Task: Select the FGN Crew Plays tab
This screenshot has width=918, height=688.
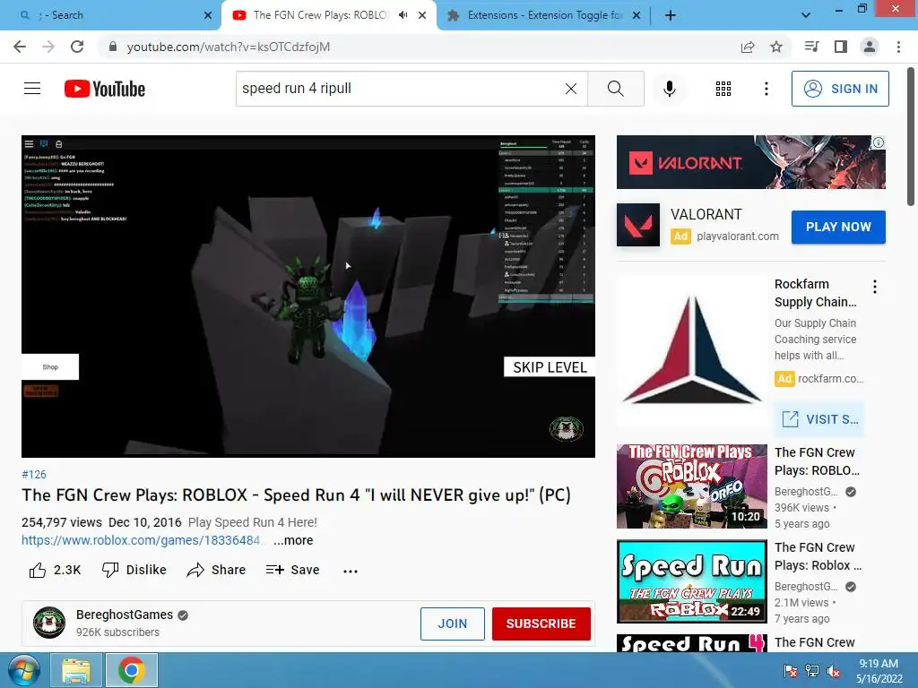Action: click(328, 15)
